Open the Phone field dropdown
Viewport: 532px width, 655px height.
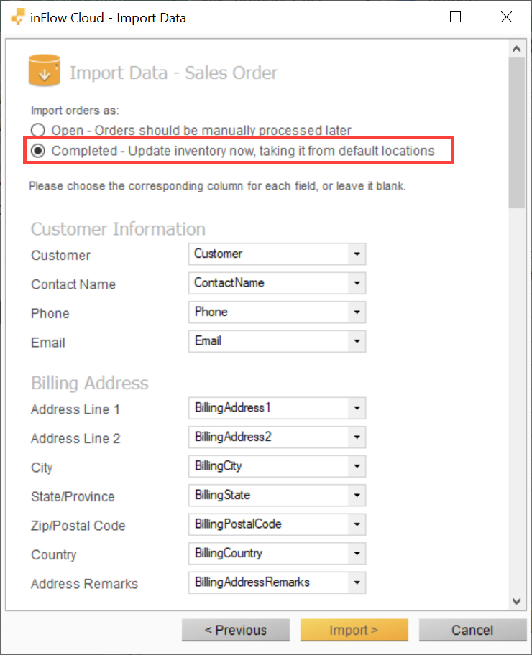(x=357, y=312)
